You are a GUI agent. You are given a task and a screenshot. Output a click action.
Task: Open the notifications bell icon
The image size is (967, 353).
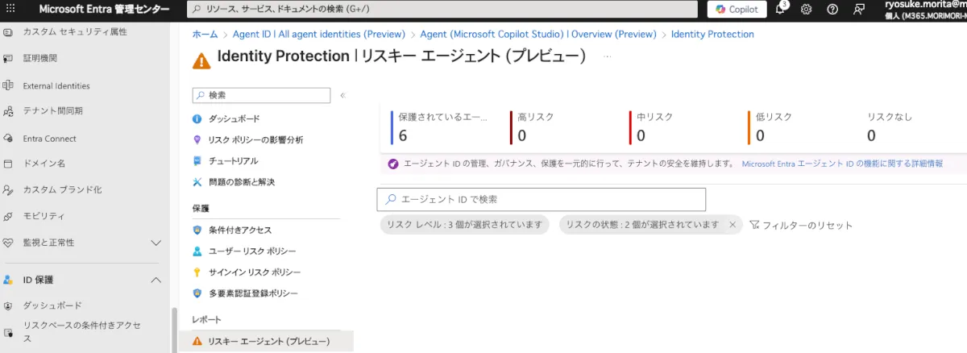780,10
